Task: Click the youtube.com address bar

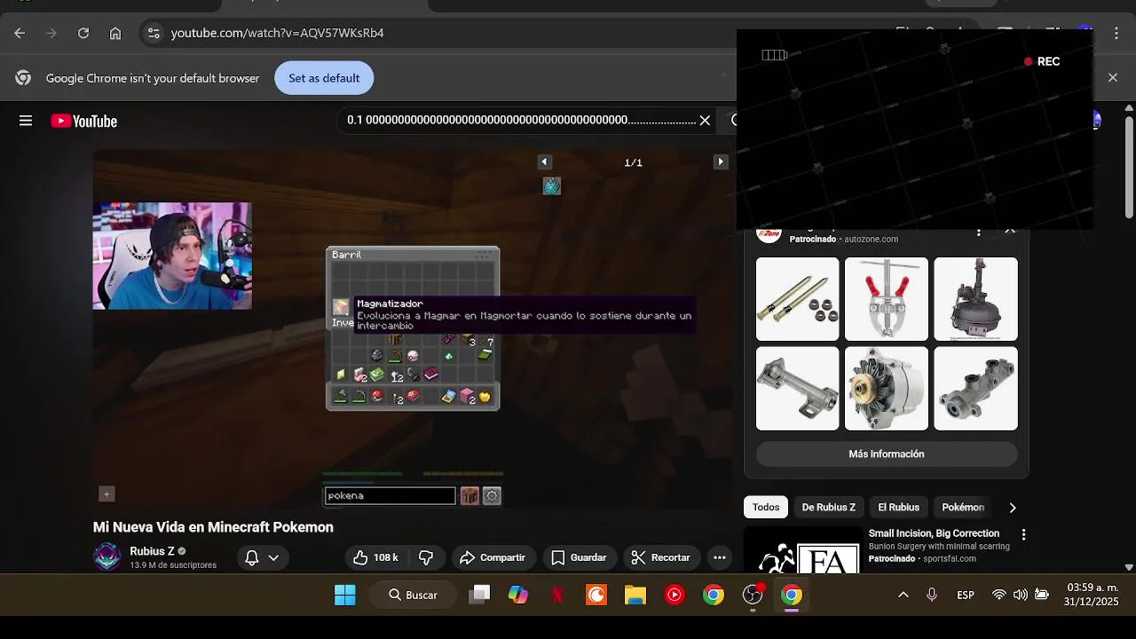Action: (x=277, y=33)
